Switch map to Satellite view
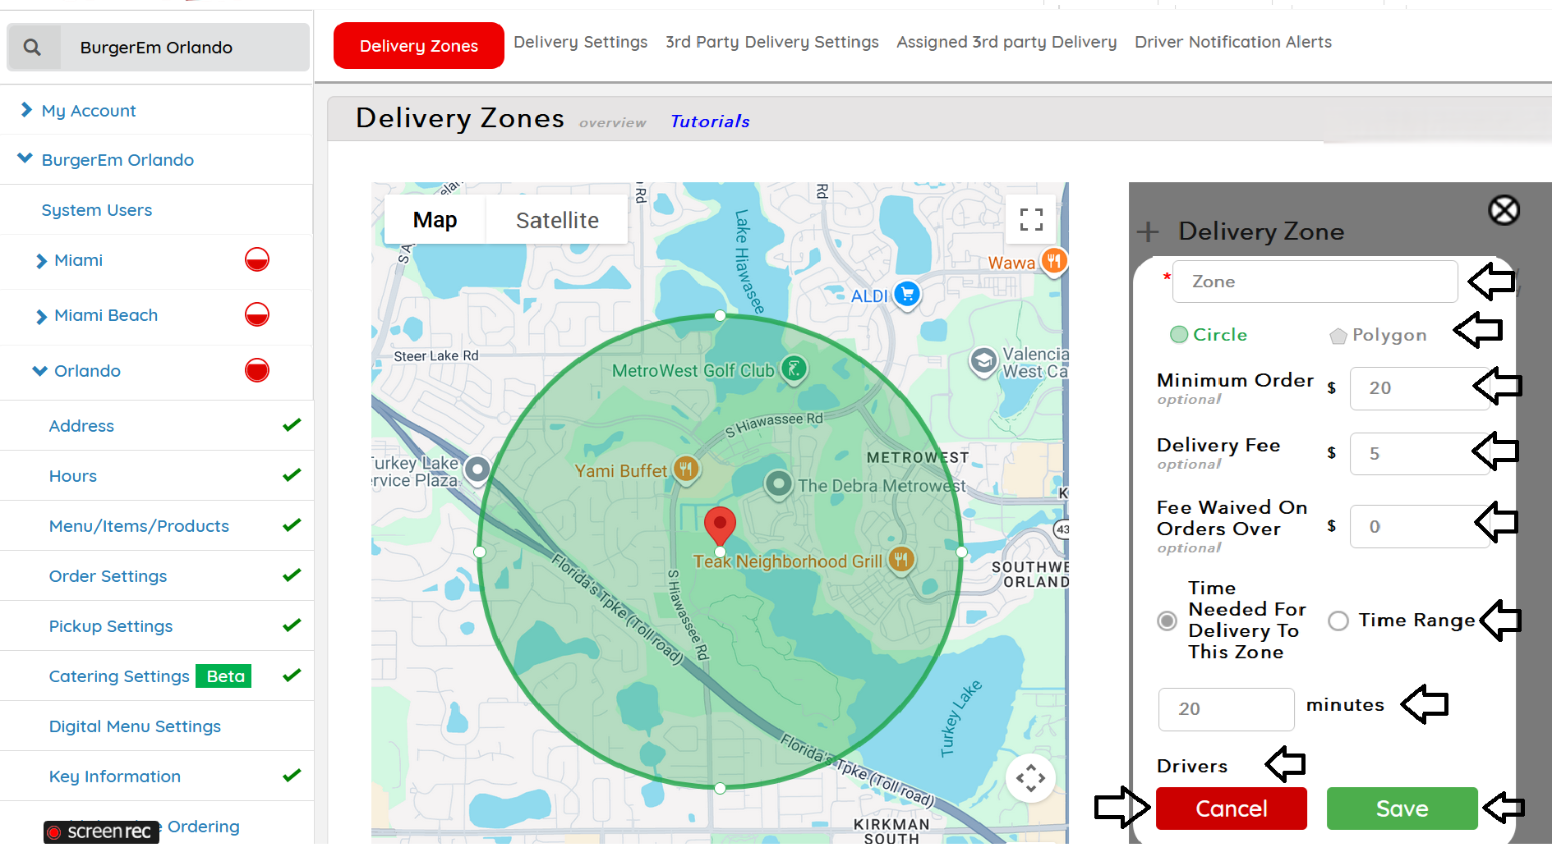This screenshot has height=852, width=1552. pyautogui.click(x=557, y=220)
